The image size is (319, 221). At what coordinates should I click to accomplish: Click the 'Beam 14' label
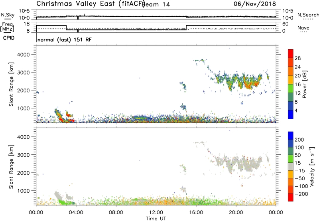pyautogui.click(x=157, y=4)
